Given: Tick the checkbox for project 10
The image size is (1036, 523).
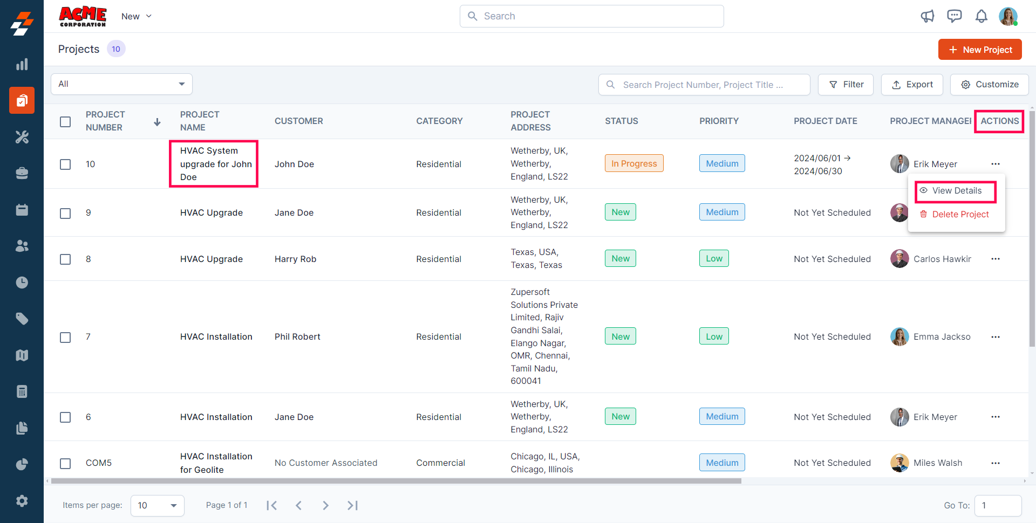Looking at the screenshot, I should 65,164.
